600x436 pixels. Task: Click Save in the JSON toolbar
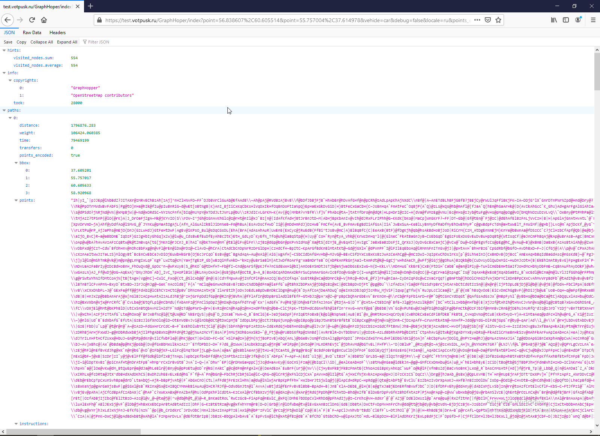tap(8, 42)
